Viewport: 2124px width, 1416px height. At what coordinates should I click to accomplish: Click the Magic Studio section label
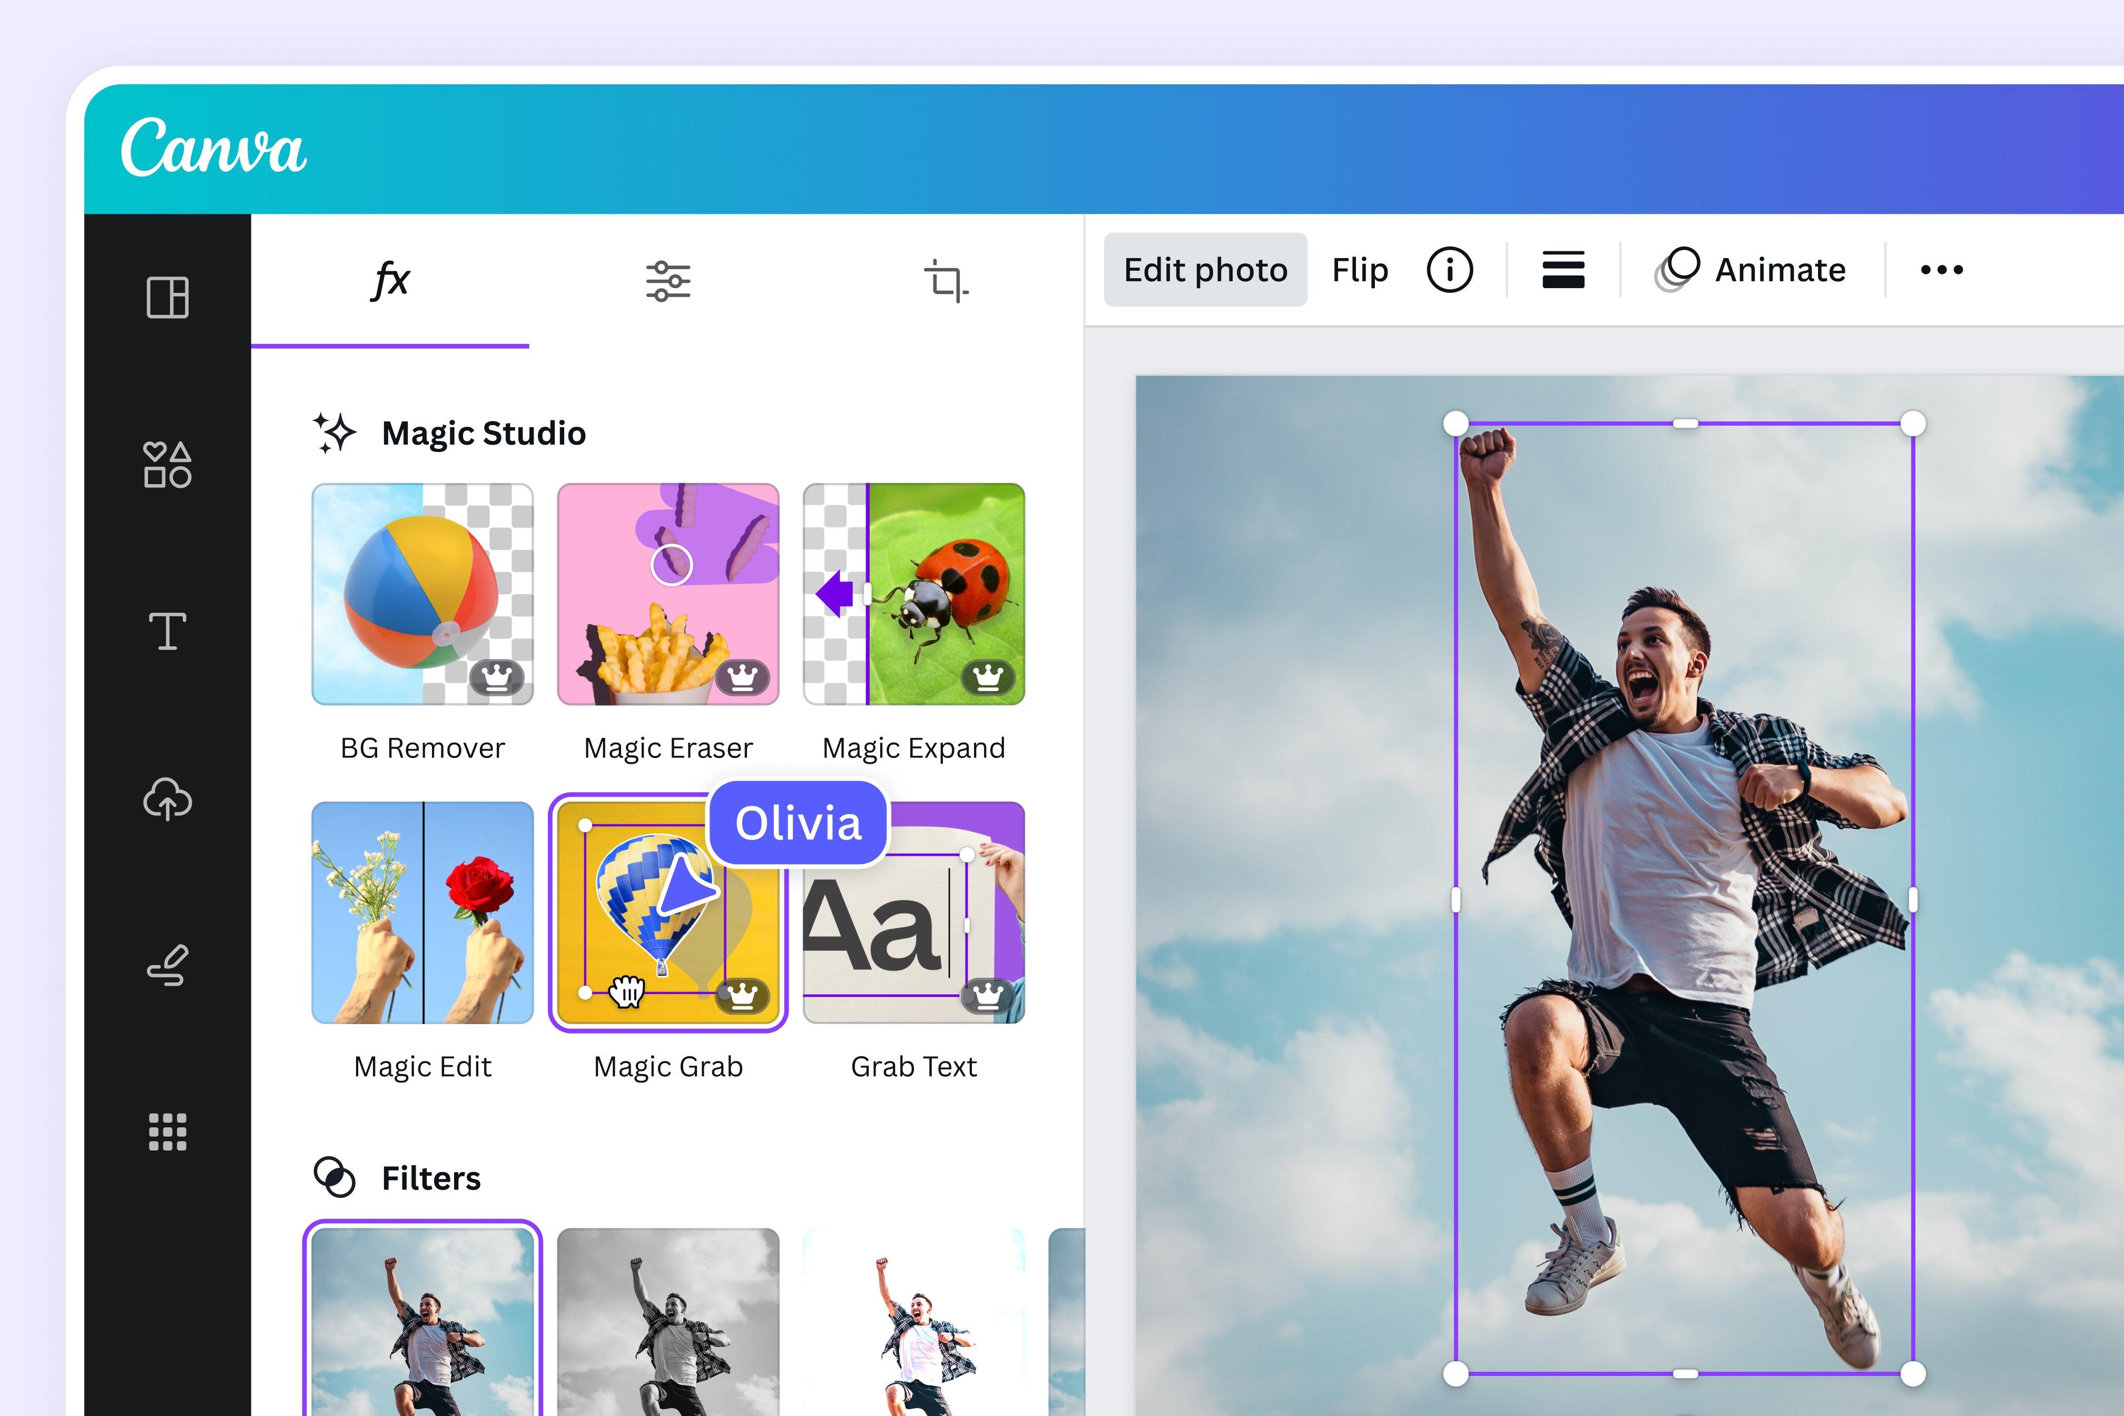pyautogui.click(x=484, y=433)
